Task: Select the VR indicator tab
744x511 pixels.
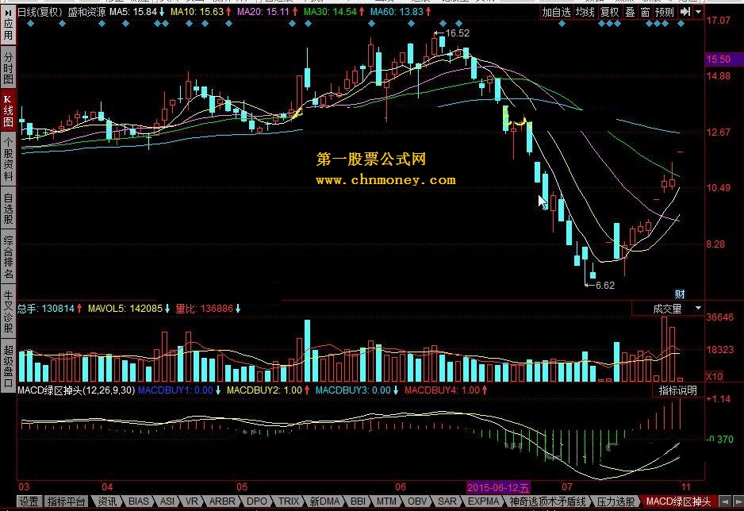Action: [x=192, y=501]
